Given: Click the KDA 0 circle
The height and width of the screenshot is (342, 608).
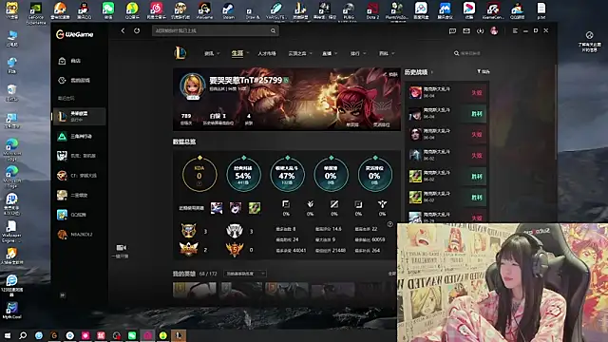Looking at the screenshot, I should coord(199,175).
